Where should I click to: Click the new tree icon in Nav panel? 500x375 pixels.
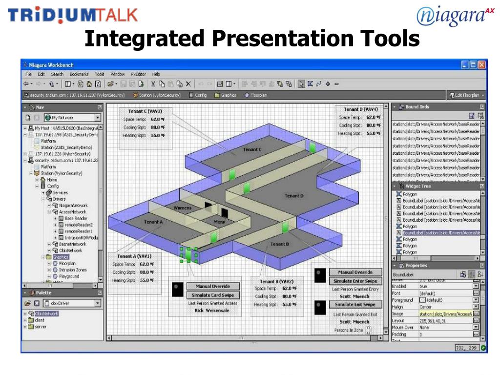(x=28, y=118)
